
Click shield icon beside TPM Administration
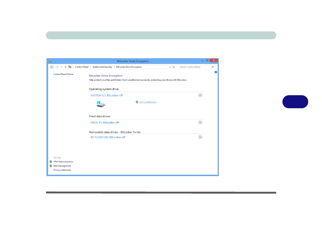pos(51,162)
